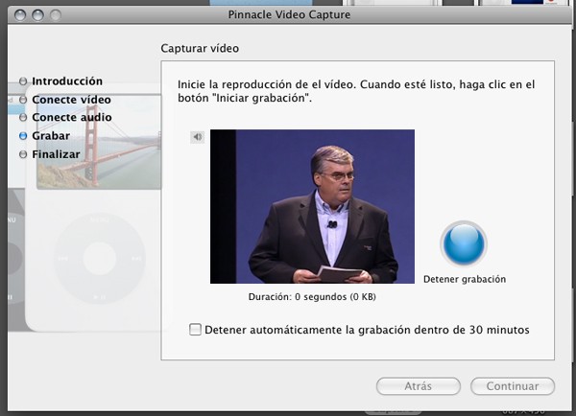This screenshot has width=576, height=416.
Task: Click the instruction text about Iniciar grabación
Action: click(x=356, y=91)
